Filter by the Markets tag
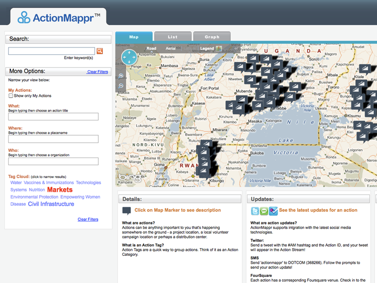This screenshot has width=377, height=283. tap(60, 190)
